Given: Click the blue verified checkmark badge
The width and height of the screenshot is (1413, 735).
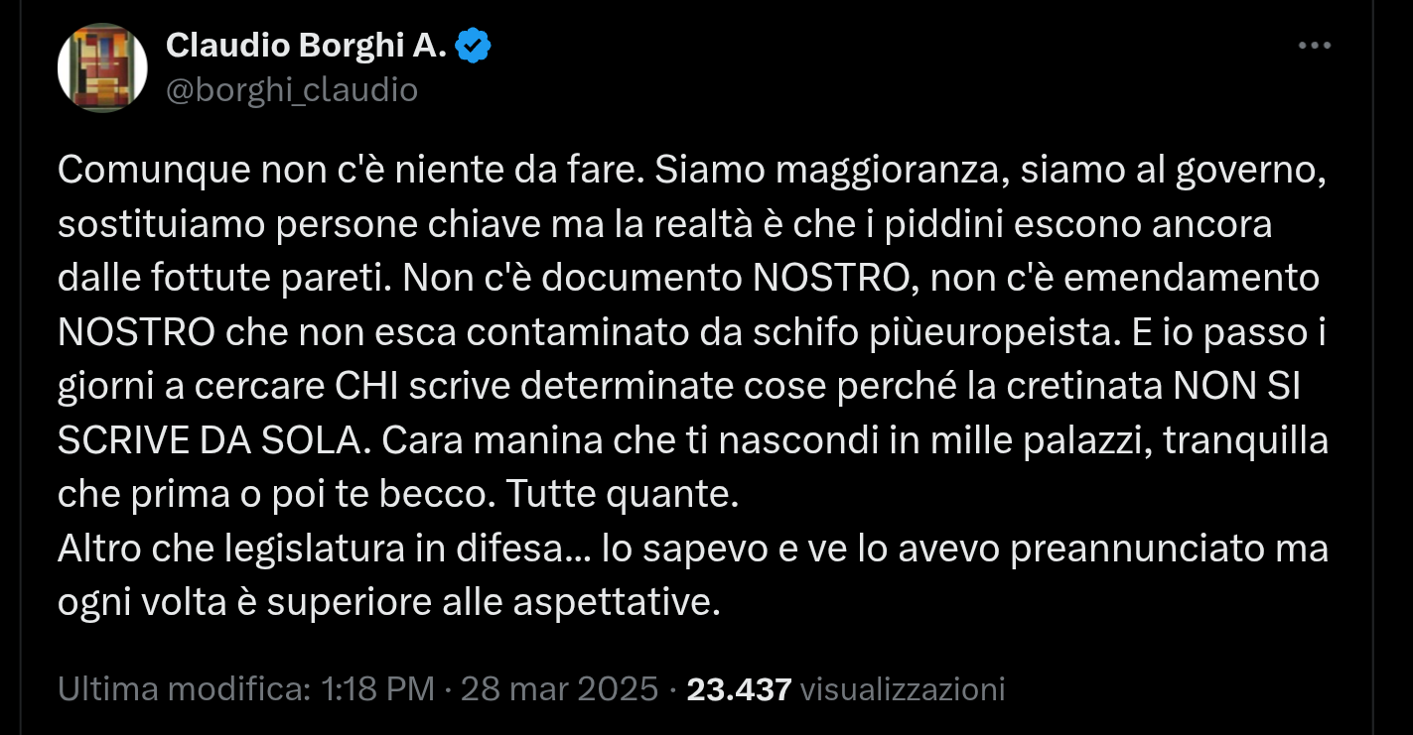Looking at the screenshot, I should [471, 44].
